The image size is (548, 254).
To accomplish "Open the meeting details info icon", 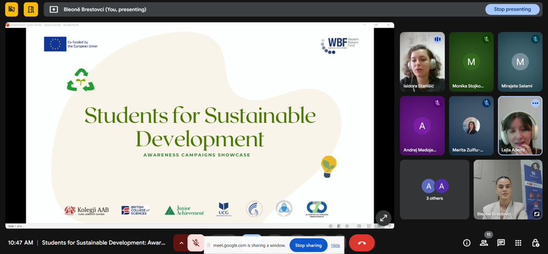I will tap(467, 243).
